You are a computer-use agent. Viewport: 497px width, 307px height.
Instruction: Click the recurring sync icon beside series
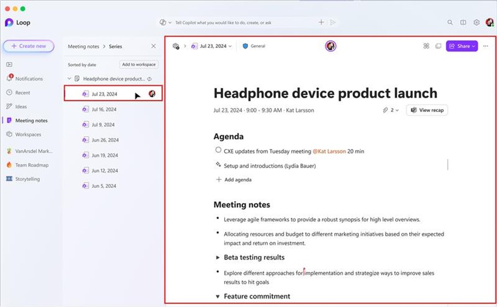pos(149,79)
